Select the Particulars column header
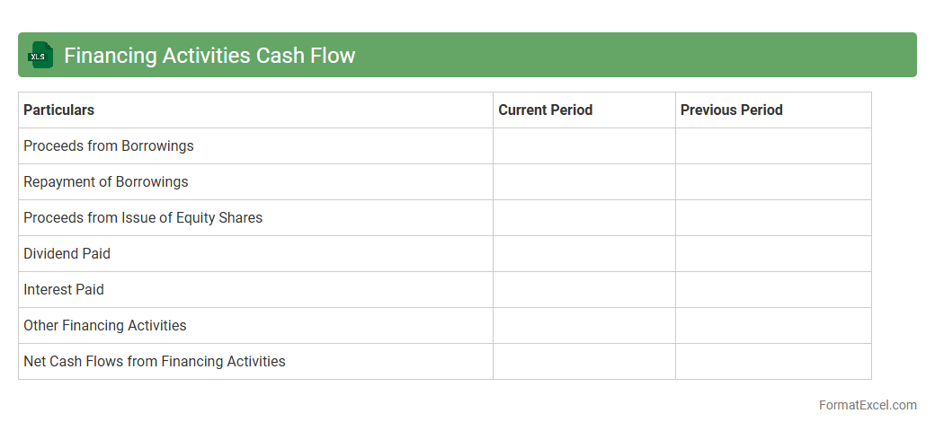Image resolution: width=935 pixels, height=431 pixels. click(x=59, y=110)
